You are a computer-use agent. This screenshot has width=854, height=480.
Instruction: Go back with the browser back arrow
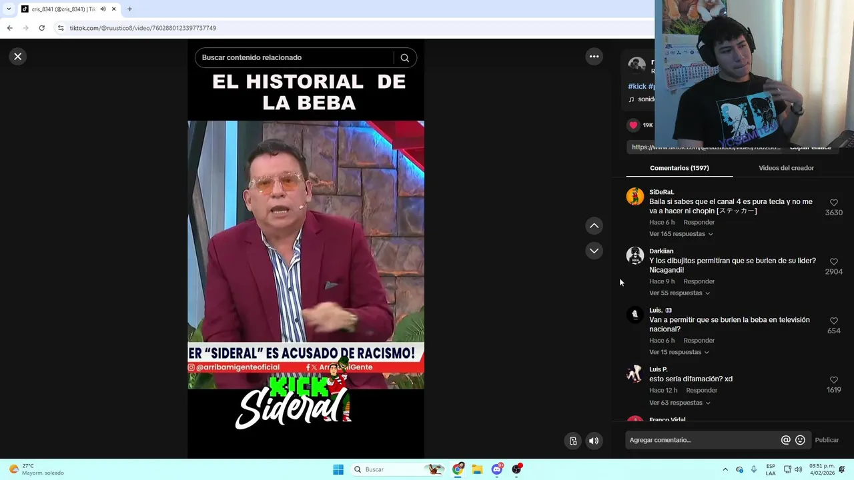click(x=9, y=28)
